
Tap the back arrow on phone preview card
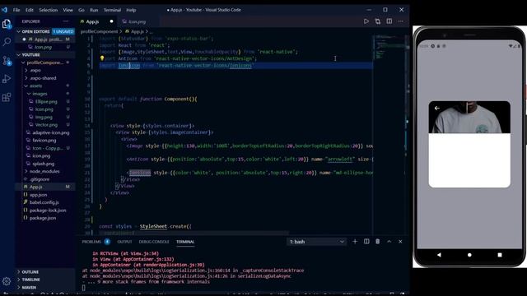pyautogui.click(x=437, y=108)
